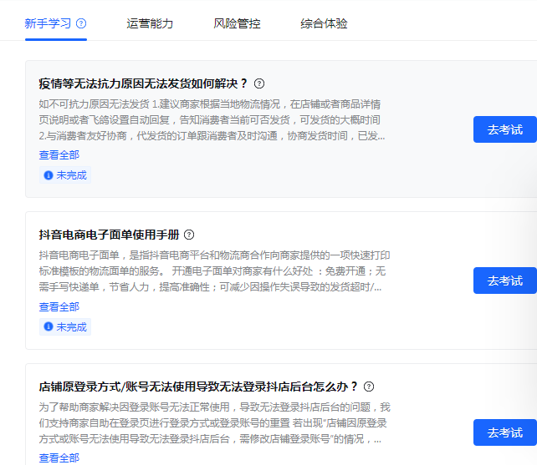537x465 pixels.
Task: Click 去考试 for the 店铺原登录方式 article
Action: click(505, 432)
